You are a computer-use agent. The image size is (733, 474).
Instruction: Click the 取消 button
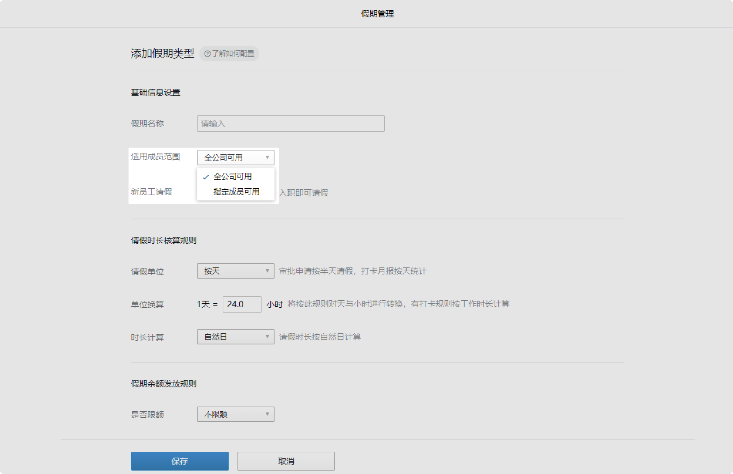click(286, 461)
